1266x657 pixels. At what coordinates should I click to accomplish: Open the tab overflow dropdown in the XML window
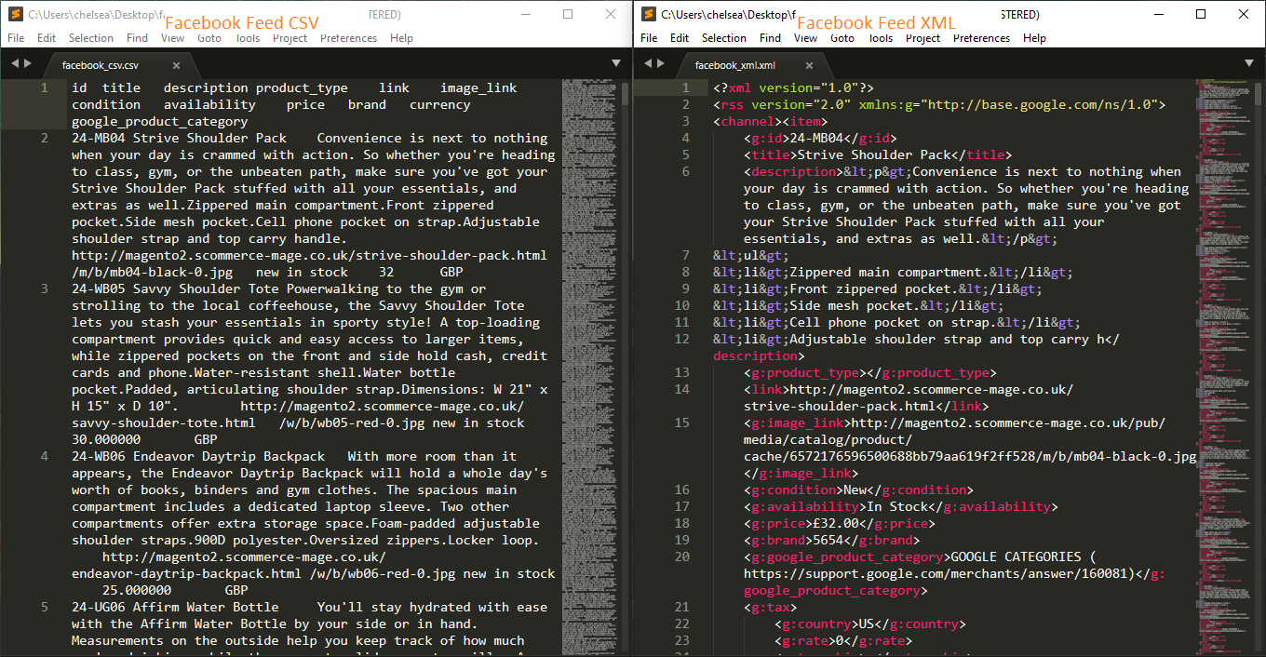[x=1249, y=63]
